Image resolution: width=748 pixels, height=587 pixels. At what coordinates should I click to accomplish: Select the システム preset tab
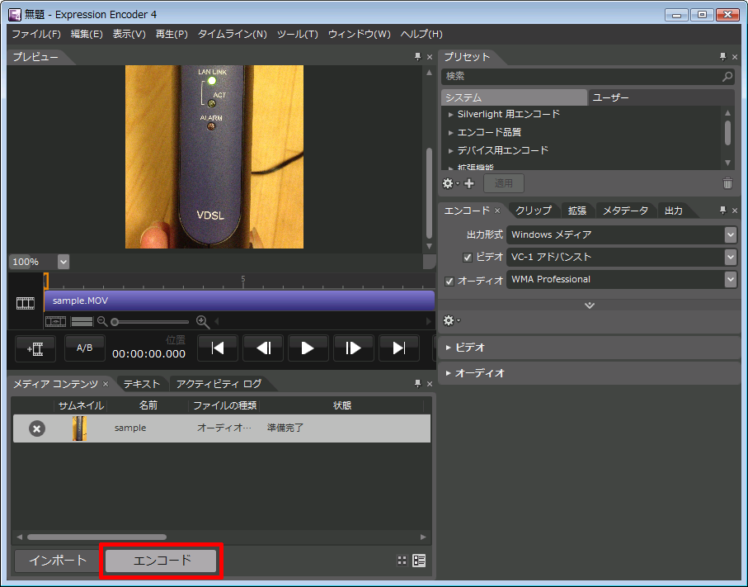(x=514, y=97)
